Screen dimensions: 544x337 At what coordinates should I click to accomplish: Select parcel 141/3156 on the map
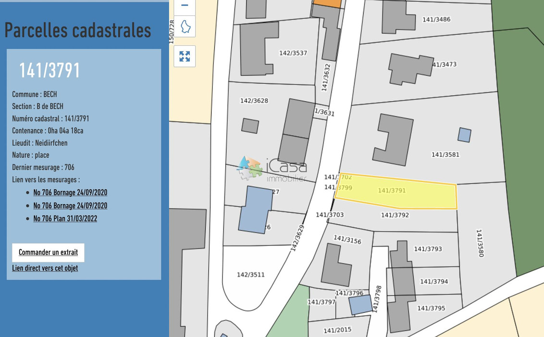coord(347,238)
